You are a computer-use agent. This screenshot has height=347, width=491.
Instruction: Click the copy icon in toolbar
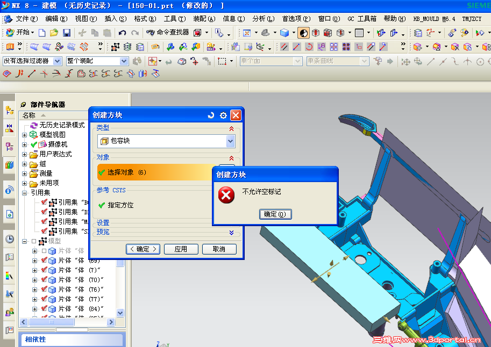tap(95, 33)
